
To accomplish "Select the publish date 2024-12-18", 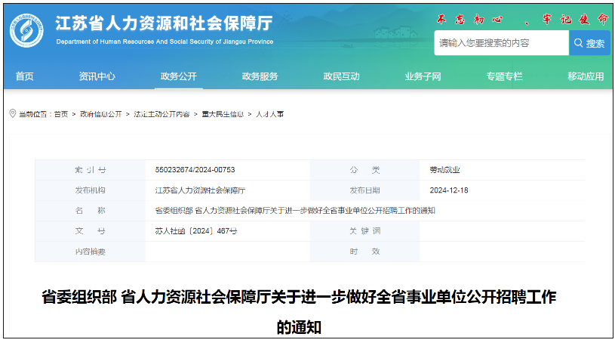I will 449,190.
